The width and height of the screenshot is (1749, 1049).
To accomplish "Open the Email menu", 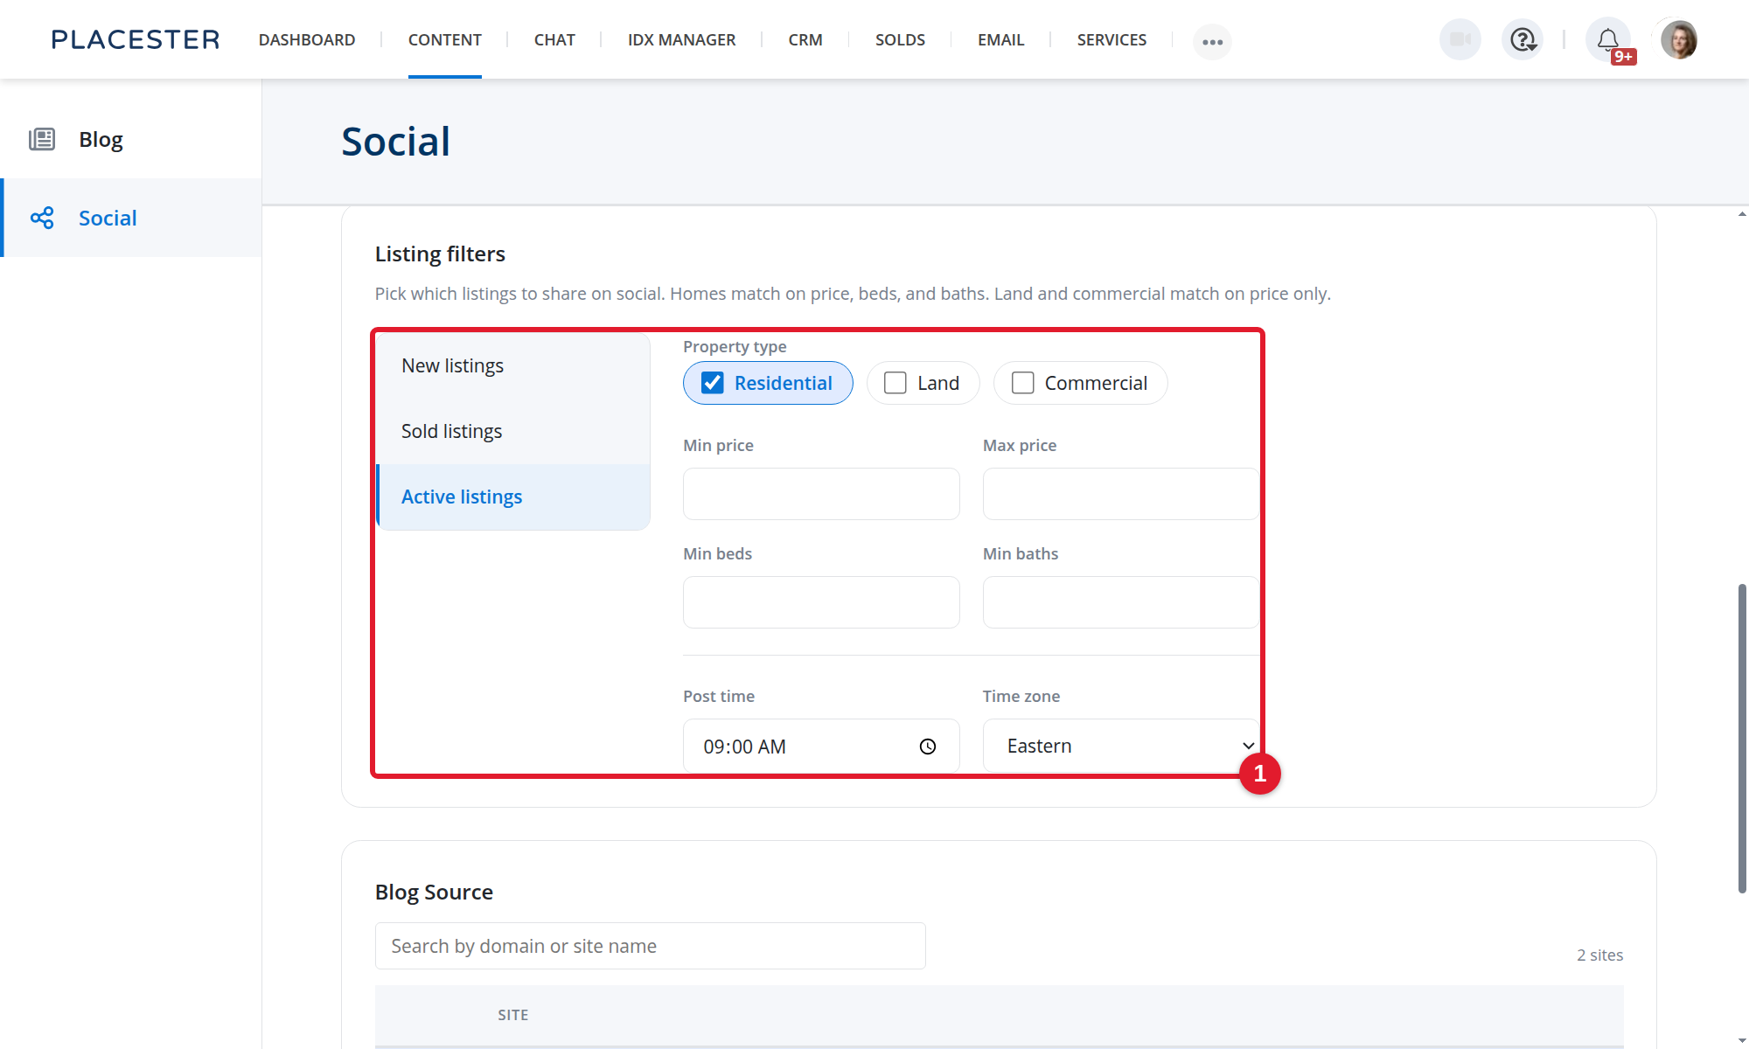I will pos(1001,39).
